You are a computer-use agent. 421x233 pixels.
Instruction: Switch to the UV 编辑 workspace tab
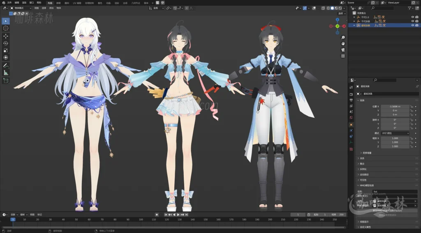[77, 3]
